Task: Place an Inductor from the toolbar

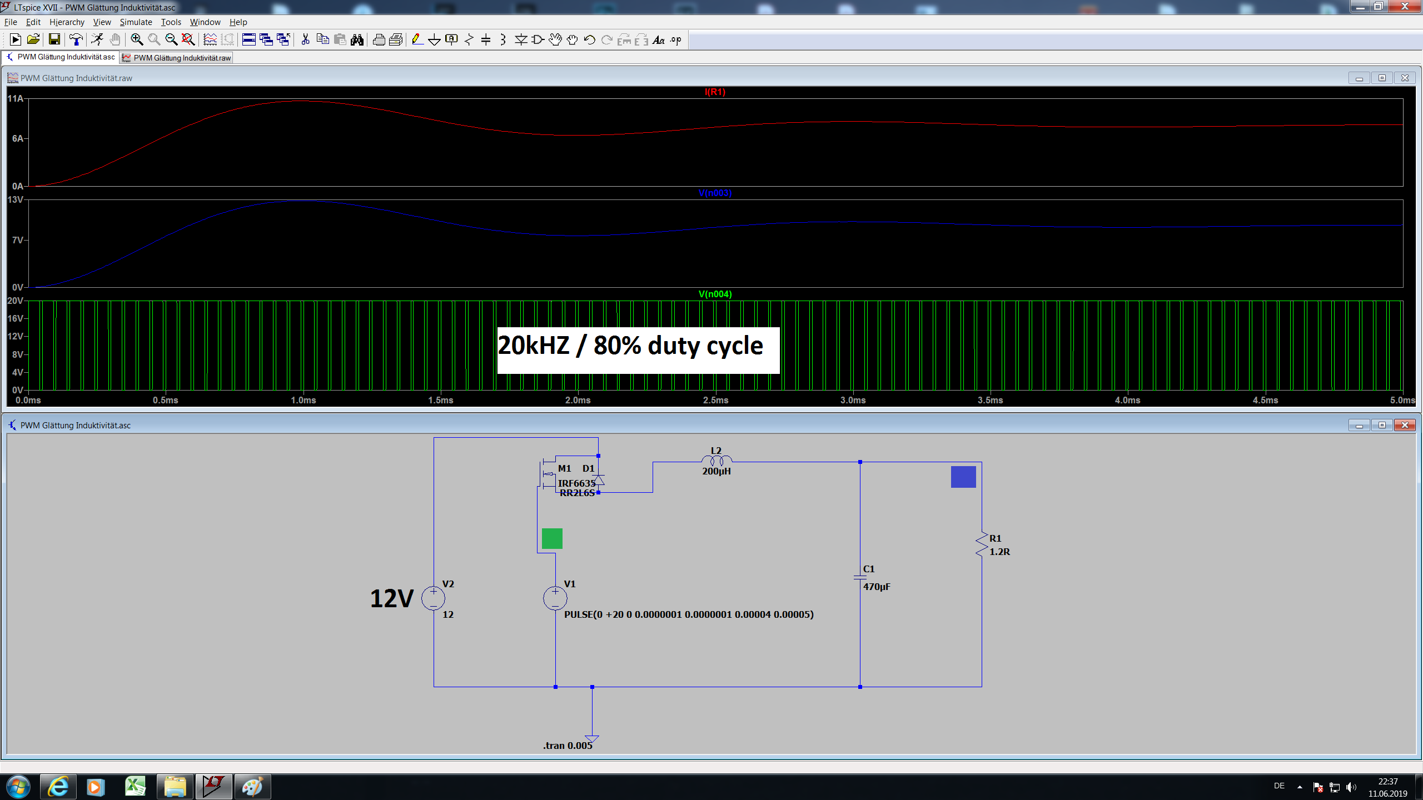Action: point(503,39)
